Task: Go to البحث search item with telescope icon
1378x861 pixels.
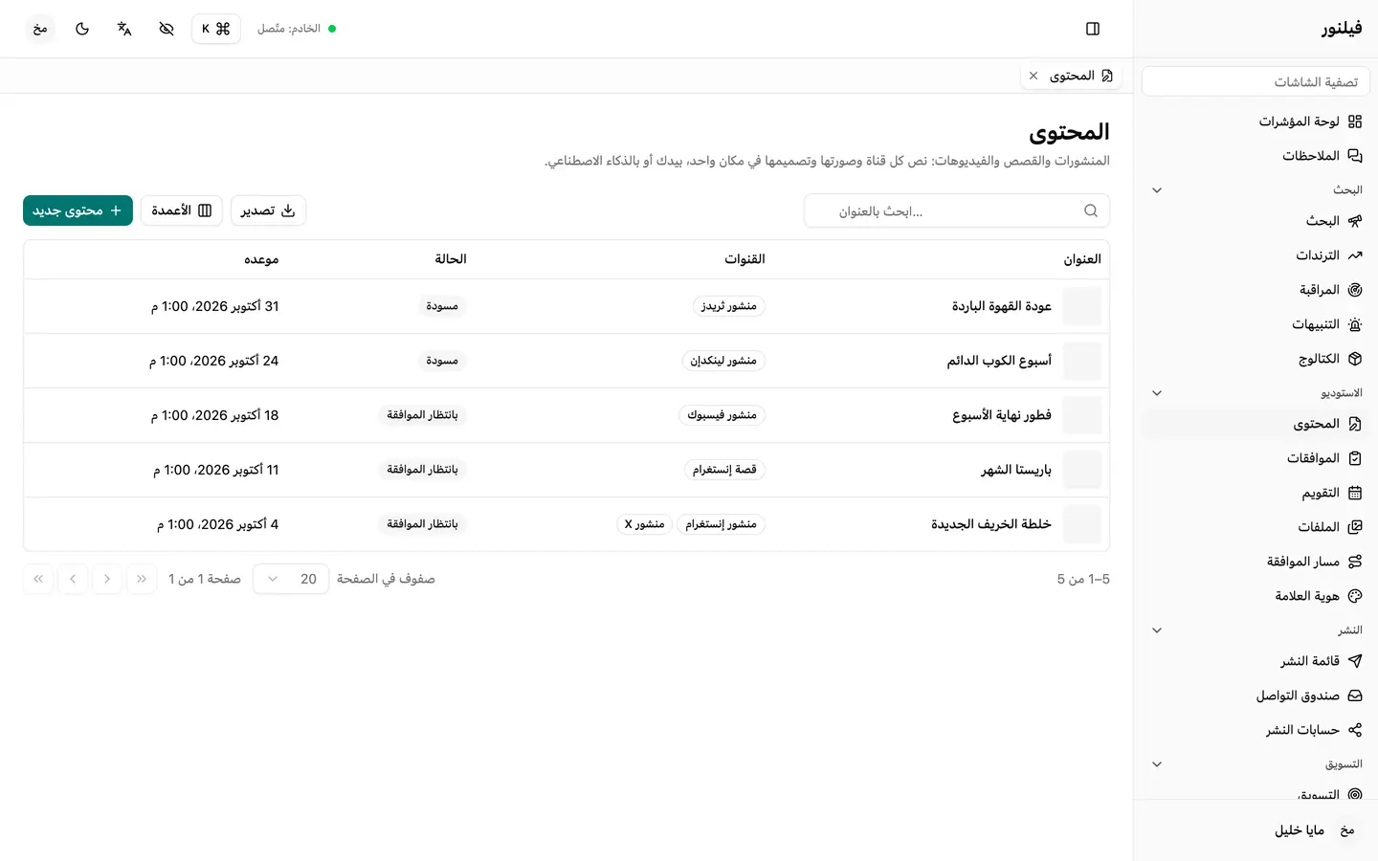Action: (x=1256, y=221)
